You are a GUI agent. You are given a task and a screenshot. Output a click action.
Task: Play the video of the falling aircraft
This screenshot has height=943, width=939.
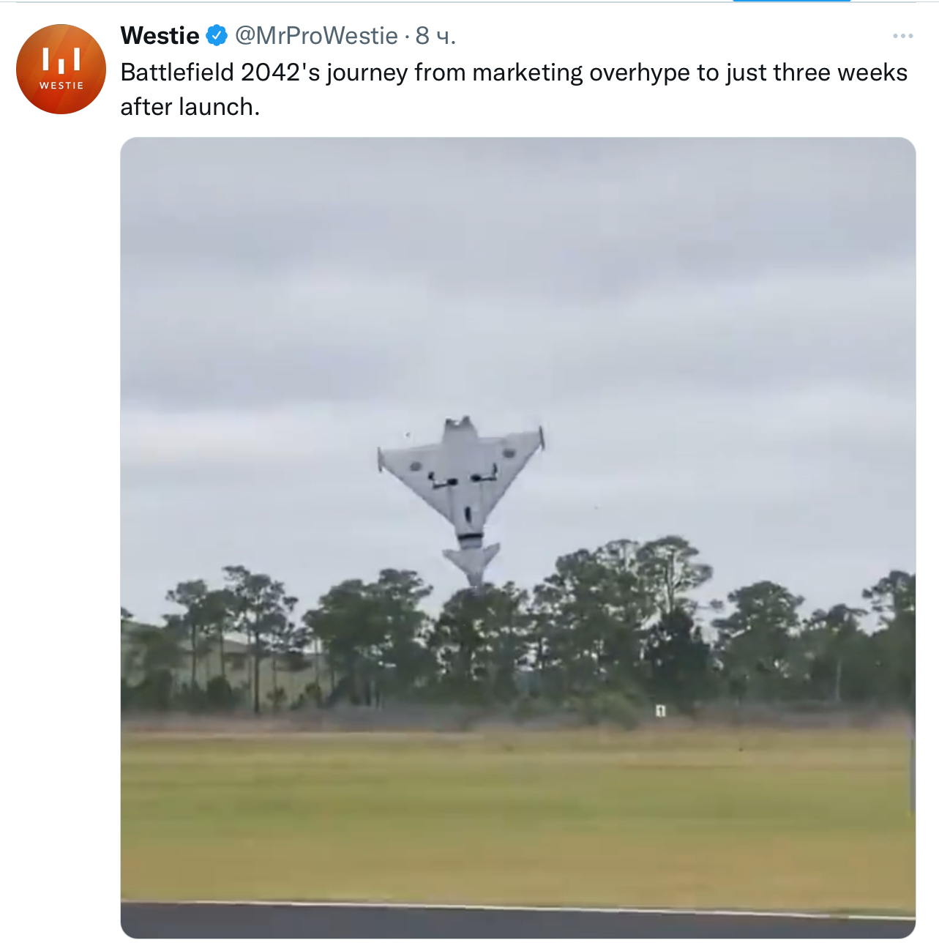pos(518,537)
